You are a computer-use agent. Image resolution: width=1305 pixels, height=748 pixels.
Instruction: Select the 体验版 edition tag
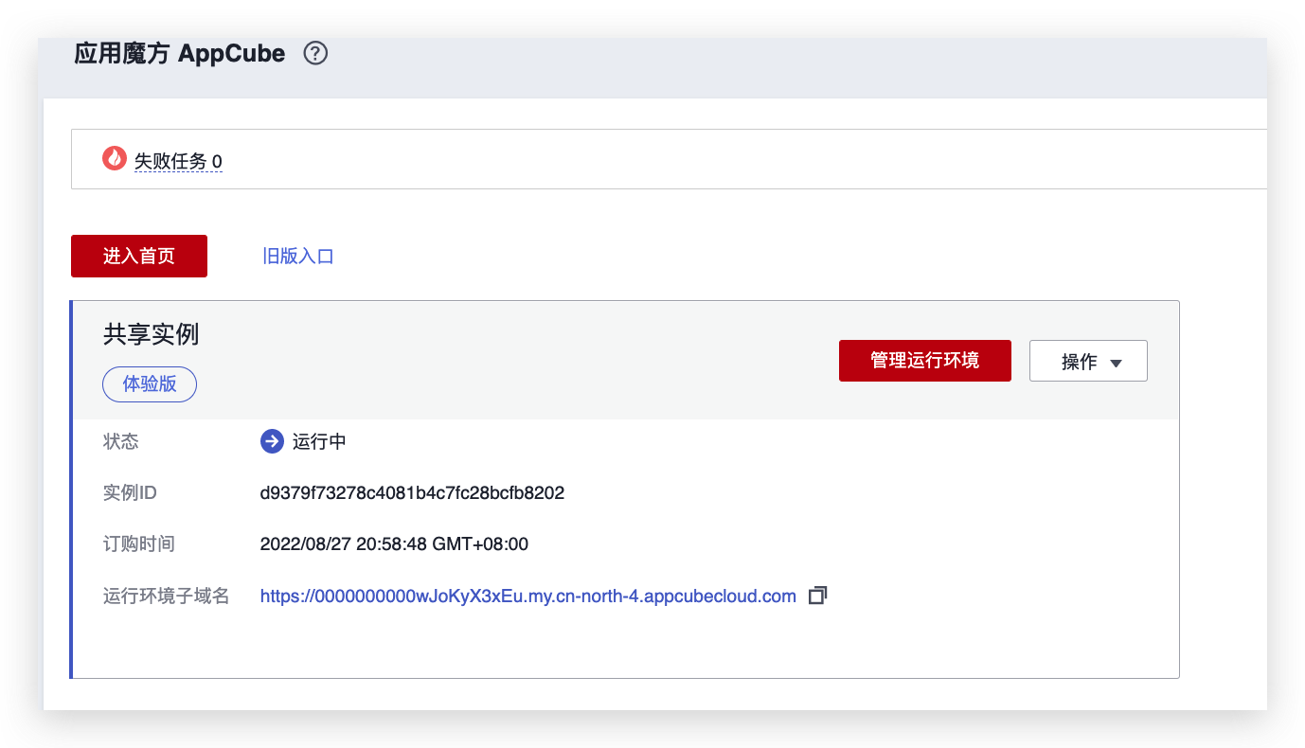[150, 384]
